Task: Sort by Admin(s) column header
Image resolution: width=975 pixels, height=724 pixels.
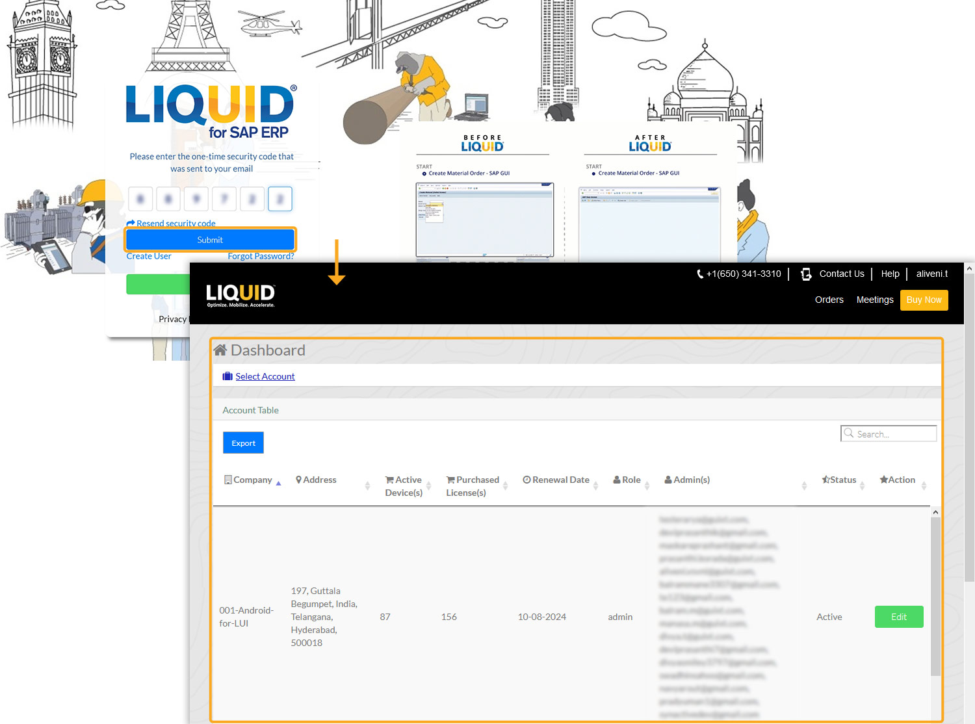Action: pos(687,480)
